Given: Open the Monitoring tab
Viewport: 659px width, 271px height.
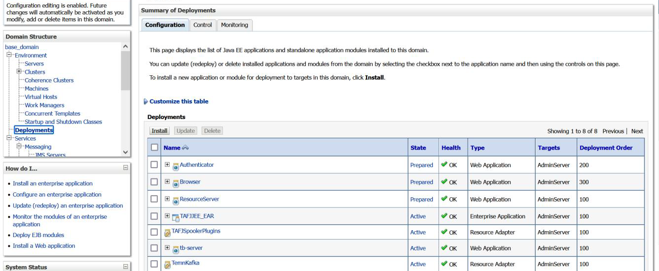Looking at the screenshot, I should pyautogui.click(x=234, y=25).
